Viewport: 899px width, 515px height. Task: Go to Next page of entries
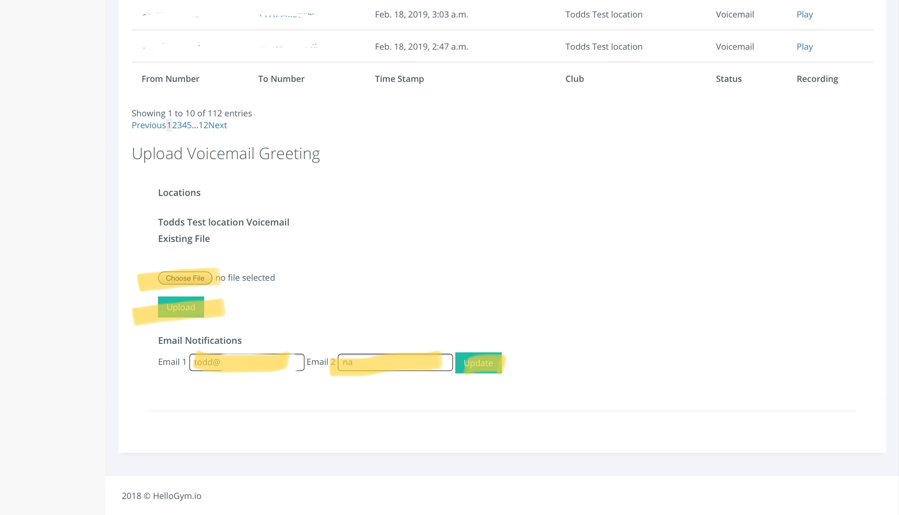click(218, 125)
